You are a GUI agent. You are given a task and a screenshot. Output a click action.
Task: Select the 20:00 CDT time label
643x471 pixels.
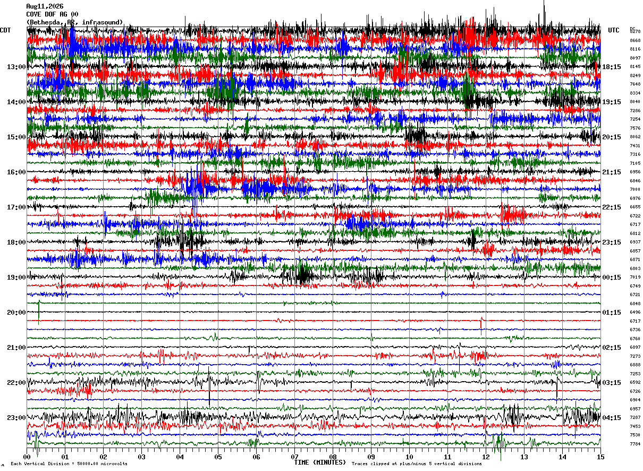[x=16, y=313]
